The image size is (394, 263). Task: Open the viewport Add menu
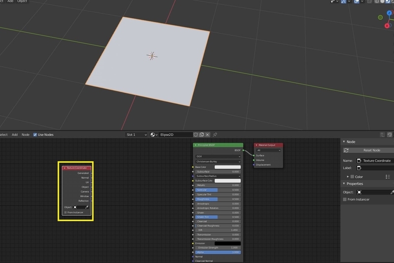(10, 1)
